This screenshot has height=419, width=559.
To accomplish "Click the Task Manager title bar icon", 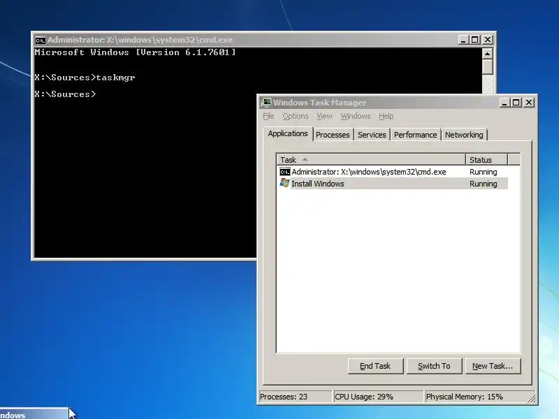I will coord(266,103).
